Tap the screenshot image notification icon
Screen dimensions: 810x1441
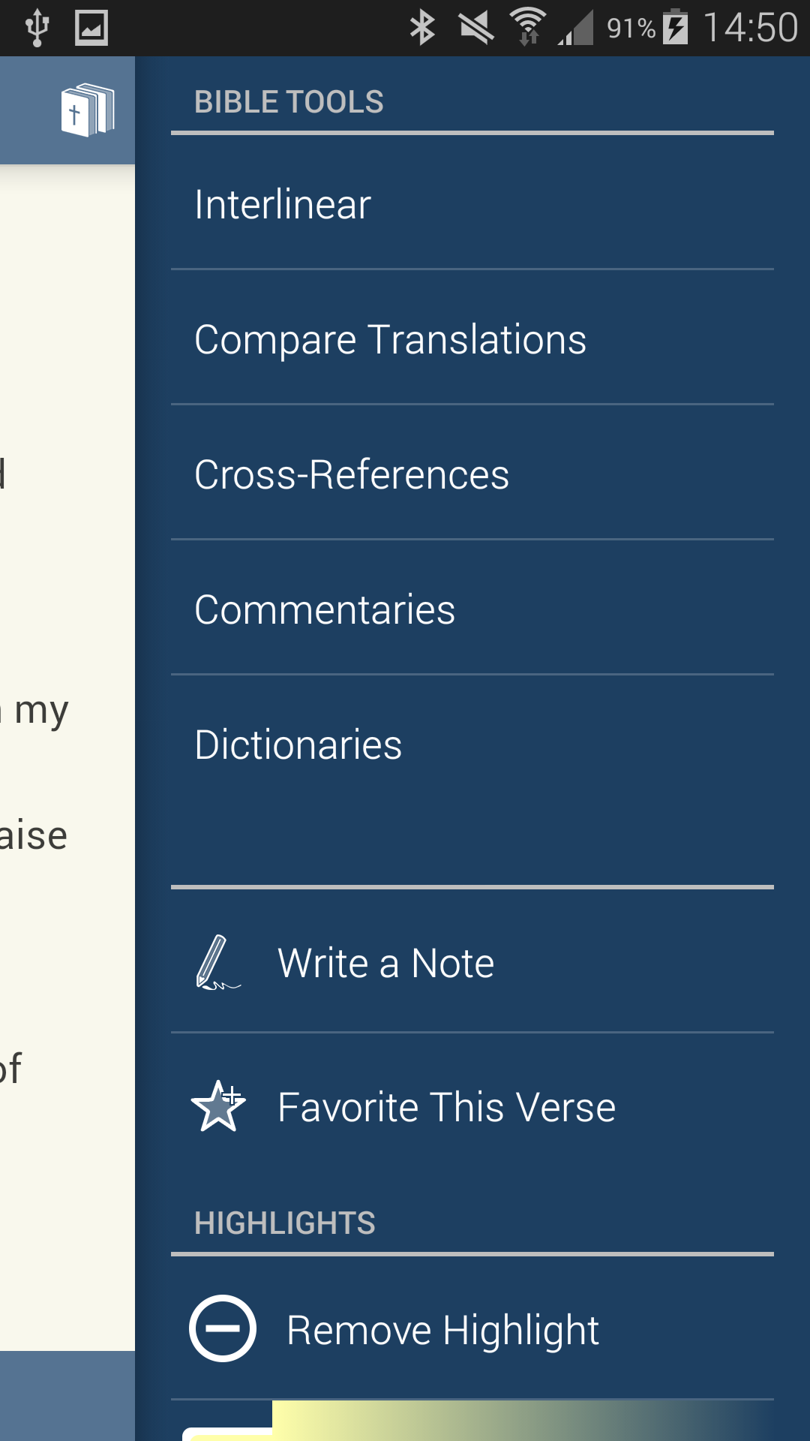[91, 29]
